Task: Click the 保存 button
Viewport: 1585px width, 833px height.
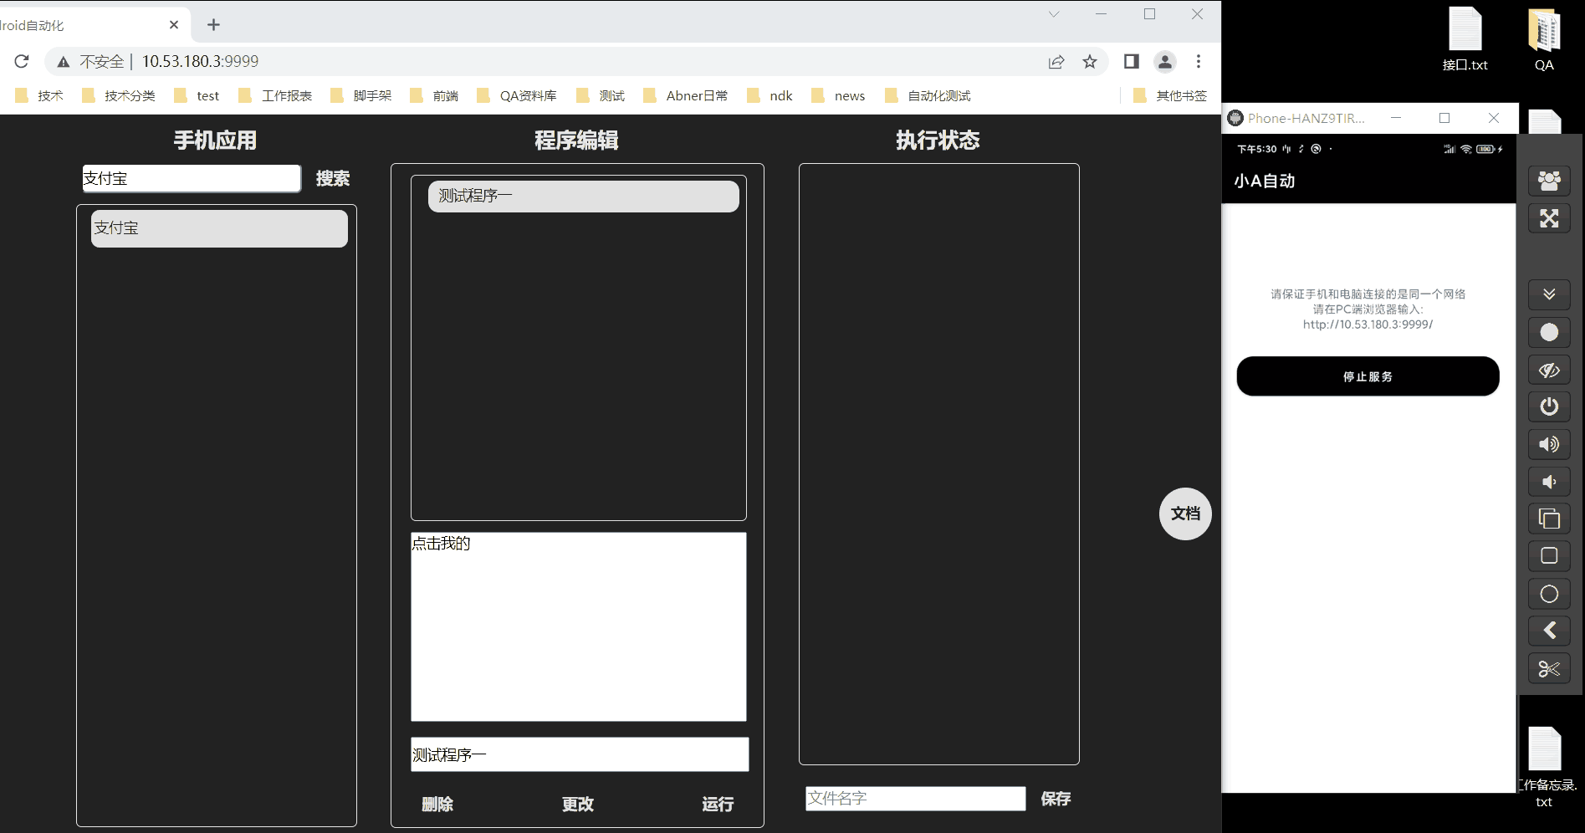Action: point(1056,799)
